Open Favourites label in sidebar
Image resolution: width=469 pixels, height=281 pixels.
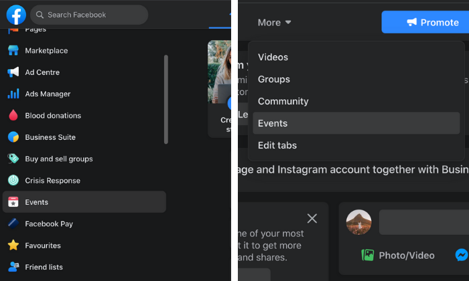43,246
